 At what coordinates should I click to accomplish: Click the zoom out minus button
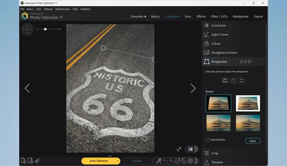click(x=37, y=29)
